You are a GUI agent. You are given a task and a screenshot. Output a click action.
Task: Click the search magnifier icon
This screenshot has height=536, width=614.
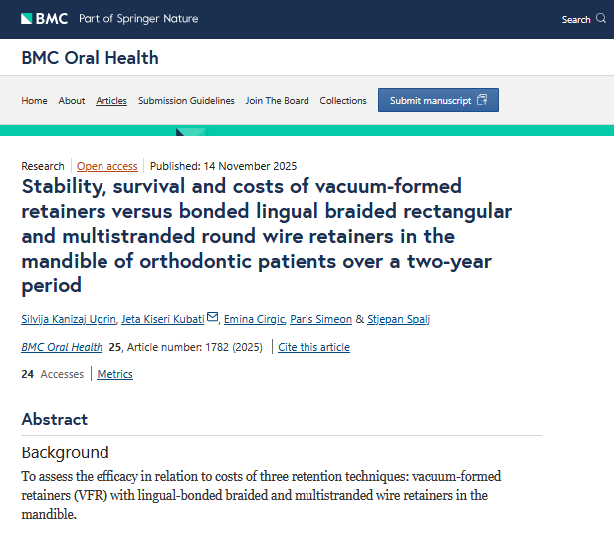[x=600, y=19]
